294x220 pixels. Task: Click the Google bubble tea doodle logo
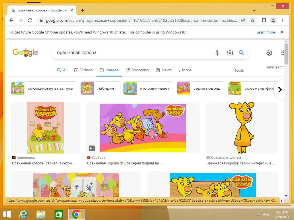point(25,53)
